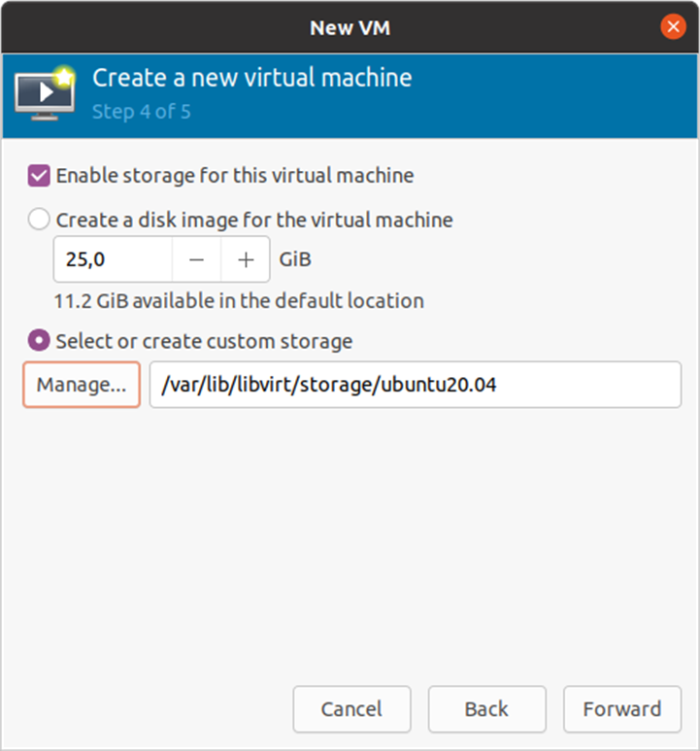Click the virtual machine monitor icon
Image resolution: width=700 pixels, height=751 pixels.
pos(45,94)
